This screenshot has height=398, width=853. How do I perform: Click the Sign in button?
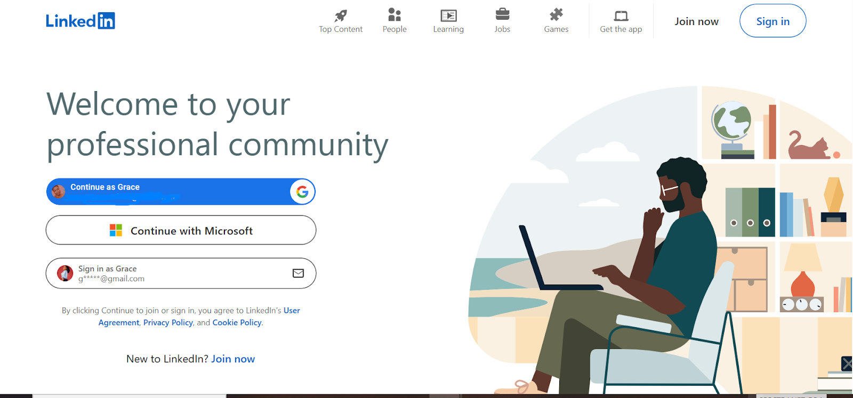[x=773, y=21]
